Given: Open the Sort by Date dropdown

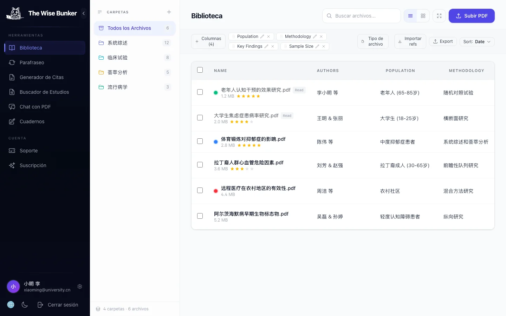Looking at the screenshot, I should click(477, 42).
